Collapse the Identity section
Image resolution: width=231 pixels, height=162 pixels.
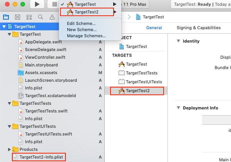(x=178, y=41)
